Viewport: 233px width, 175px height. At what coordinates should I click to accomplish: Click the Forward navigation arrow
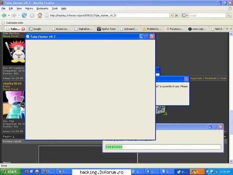14,15
